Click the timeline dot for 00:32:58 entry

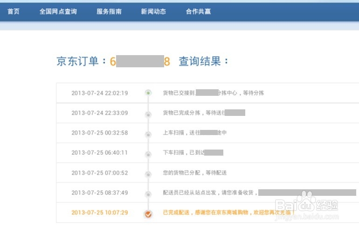coord(148,135)
